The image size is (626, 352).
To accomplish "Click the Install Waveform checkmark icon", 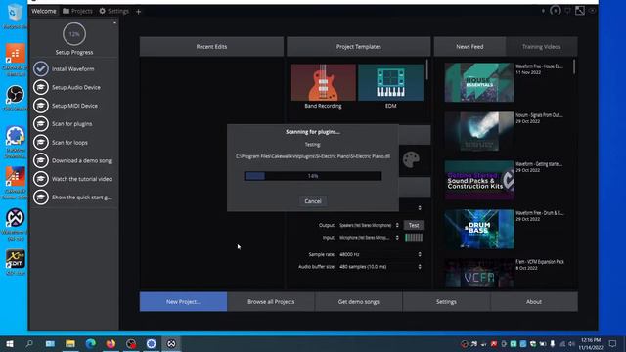I will pyautogui.click(x=41, y=69).
